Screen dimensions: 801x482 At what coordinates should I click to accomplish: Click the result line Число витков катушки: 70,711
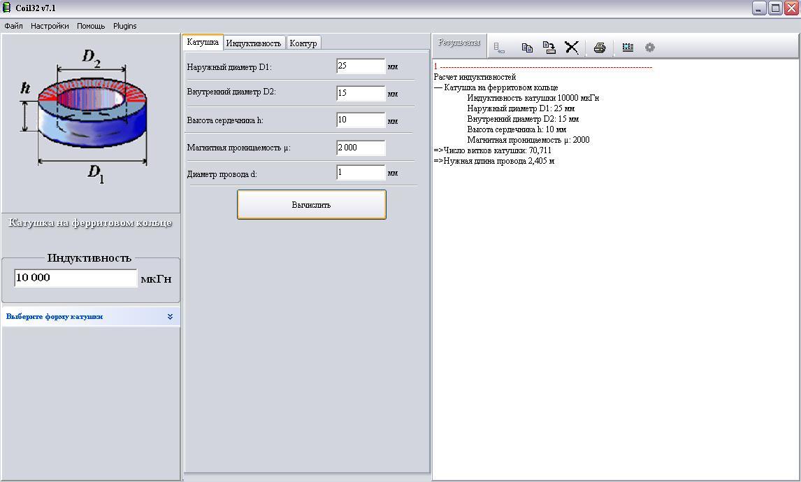493,150
